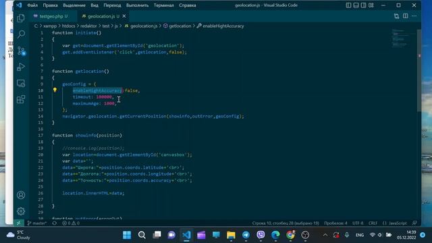Click the master branch in status bar
Viewport: 432px width, 243px height.
tap(37, 223)
